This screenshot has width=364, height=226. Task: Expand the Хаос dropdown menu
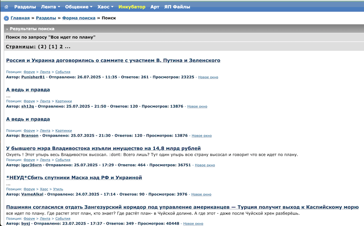point(105,7)
